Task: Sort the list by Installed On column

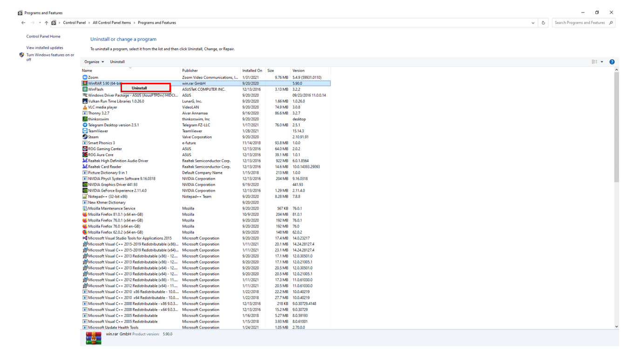Action: [253, 71]
